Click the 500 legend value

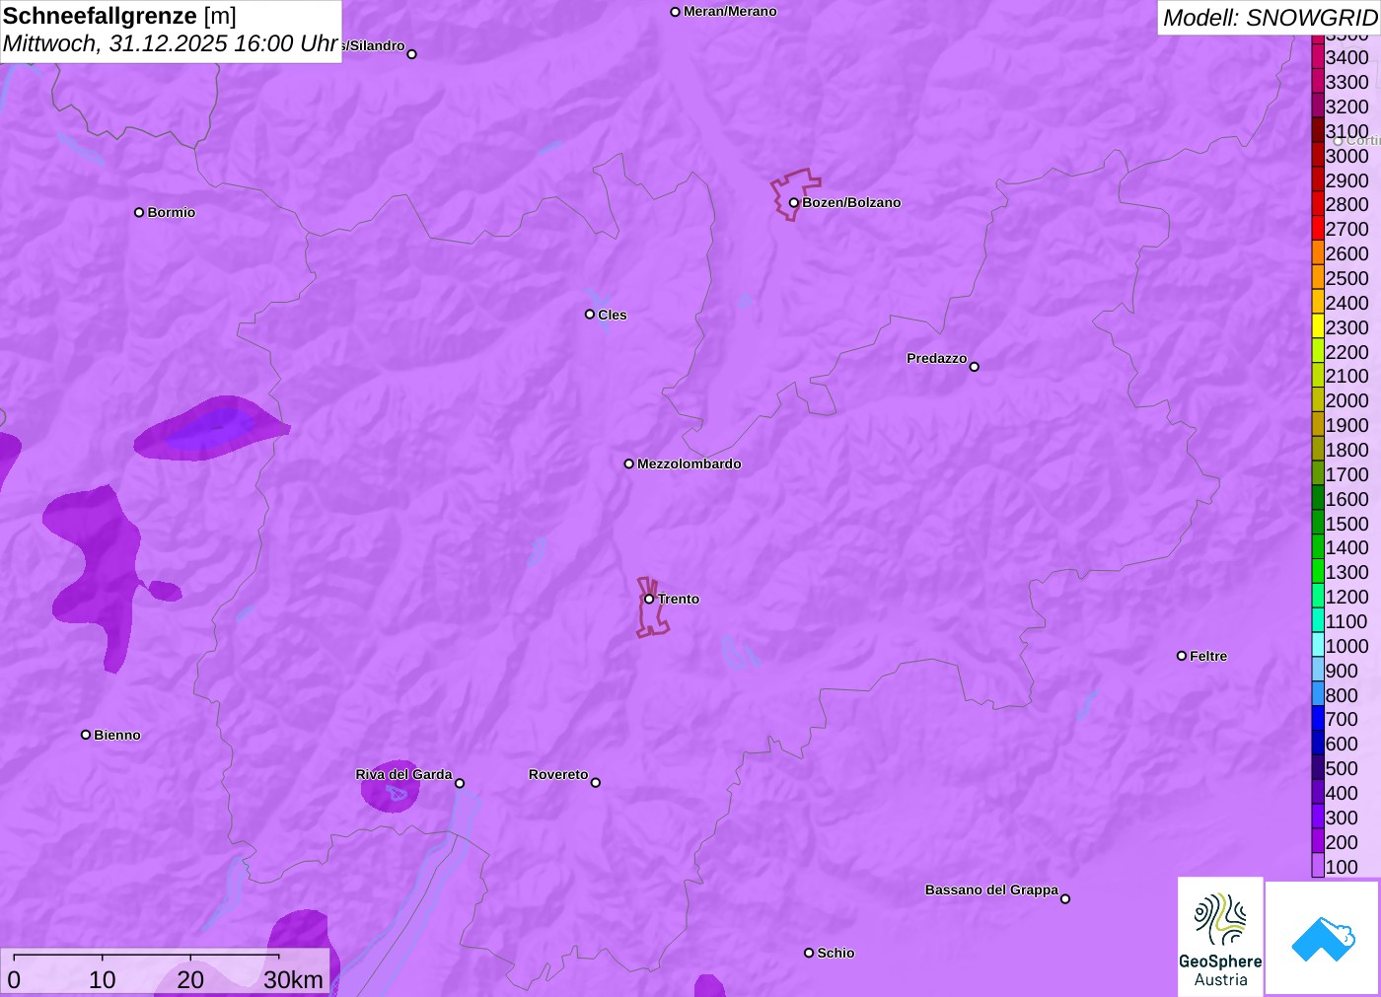point(1342,768)
